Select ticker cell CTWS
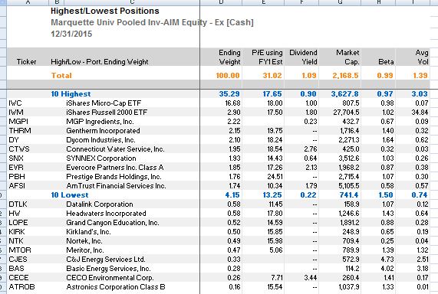Viewport: 438px width, 294px height. (x=19, y=149)
